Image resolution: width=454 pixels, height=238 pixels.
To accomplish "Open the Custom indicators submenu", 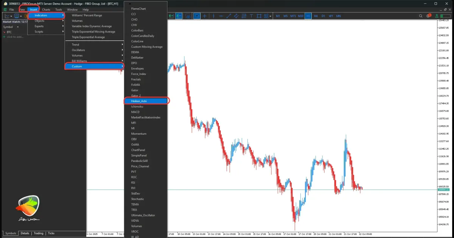I will 95,66.
